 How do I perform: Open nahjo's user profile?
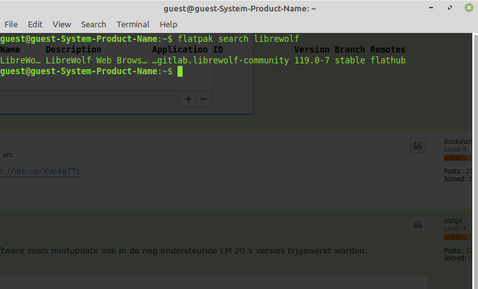[453, 221]
